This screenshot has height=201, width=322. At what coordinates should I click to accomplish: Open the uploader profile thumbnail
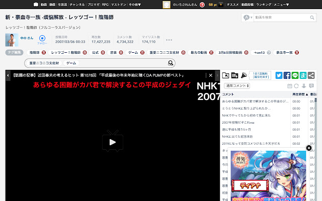point(12,40)
